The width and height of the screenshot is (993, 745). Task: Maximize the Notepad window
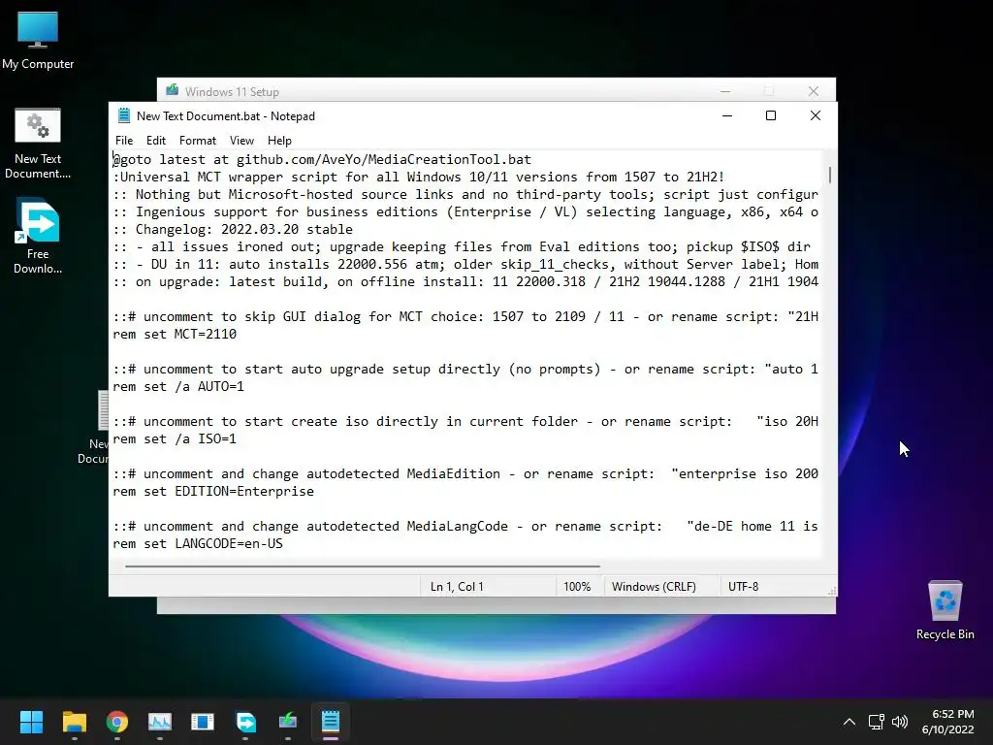pyautogui.click(x=771, y=115)
